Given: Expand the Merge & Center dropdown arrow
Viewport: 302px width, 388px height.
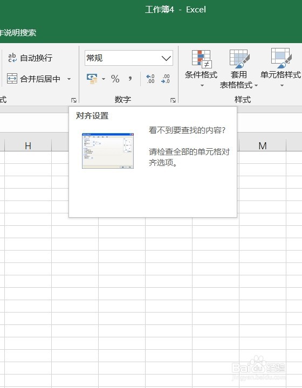Looking at the screenshot, I should [x=69, y=79].
